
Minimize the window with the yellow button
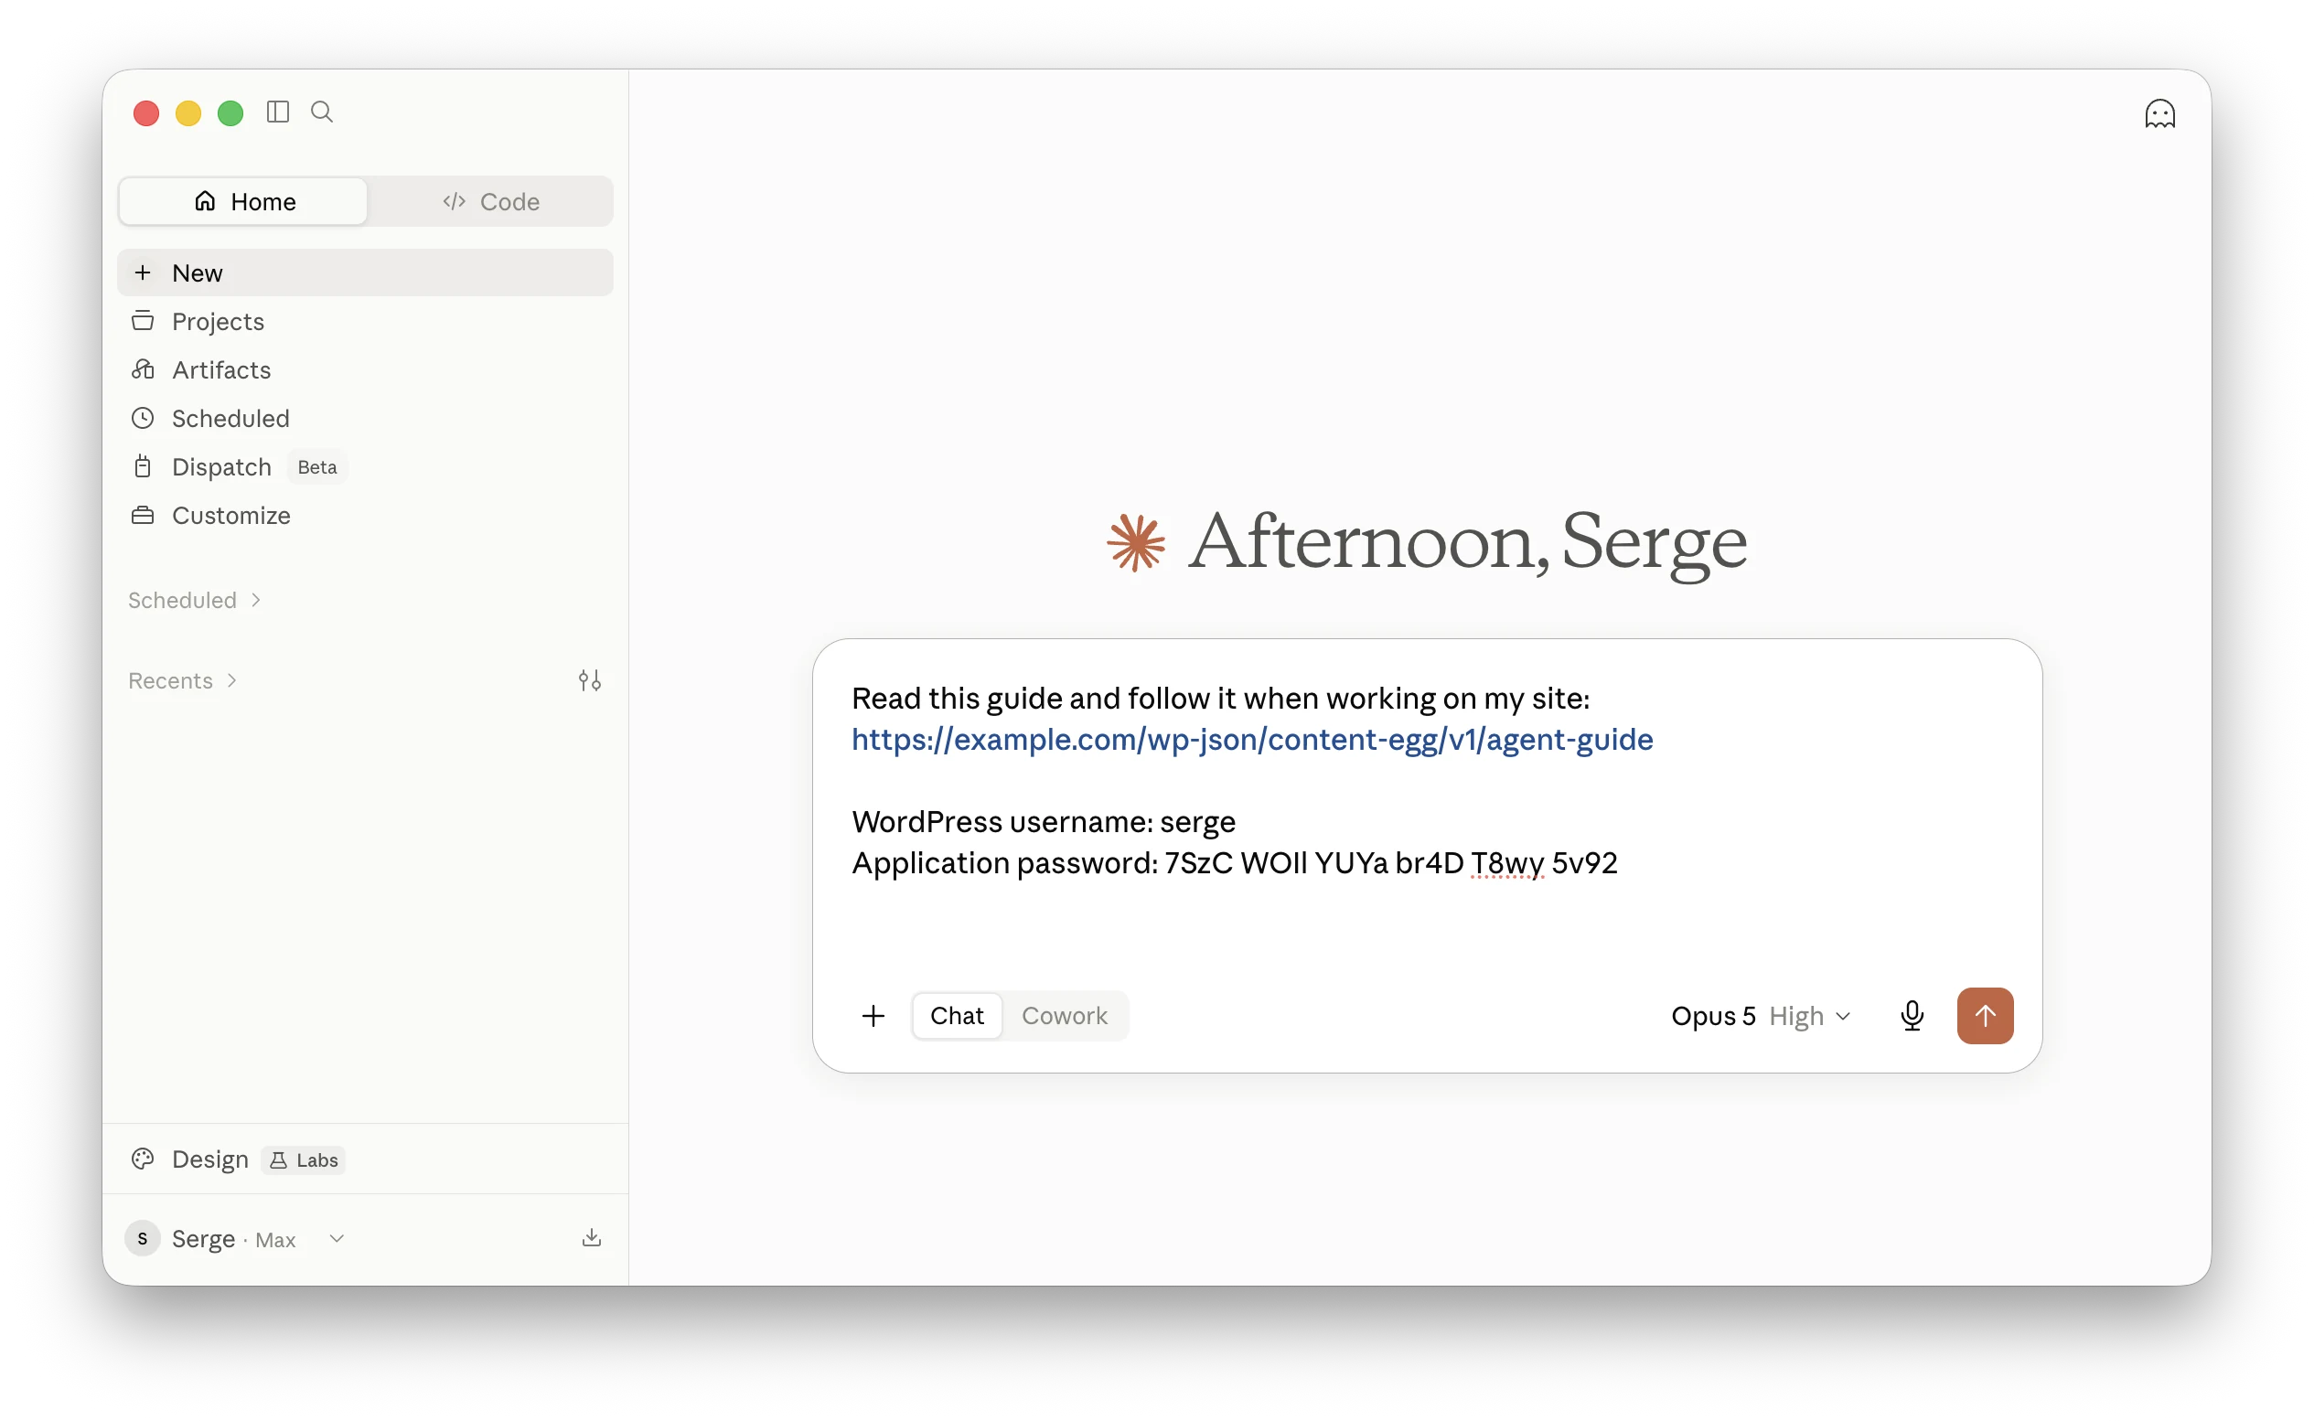(188, 112)
